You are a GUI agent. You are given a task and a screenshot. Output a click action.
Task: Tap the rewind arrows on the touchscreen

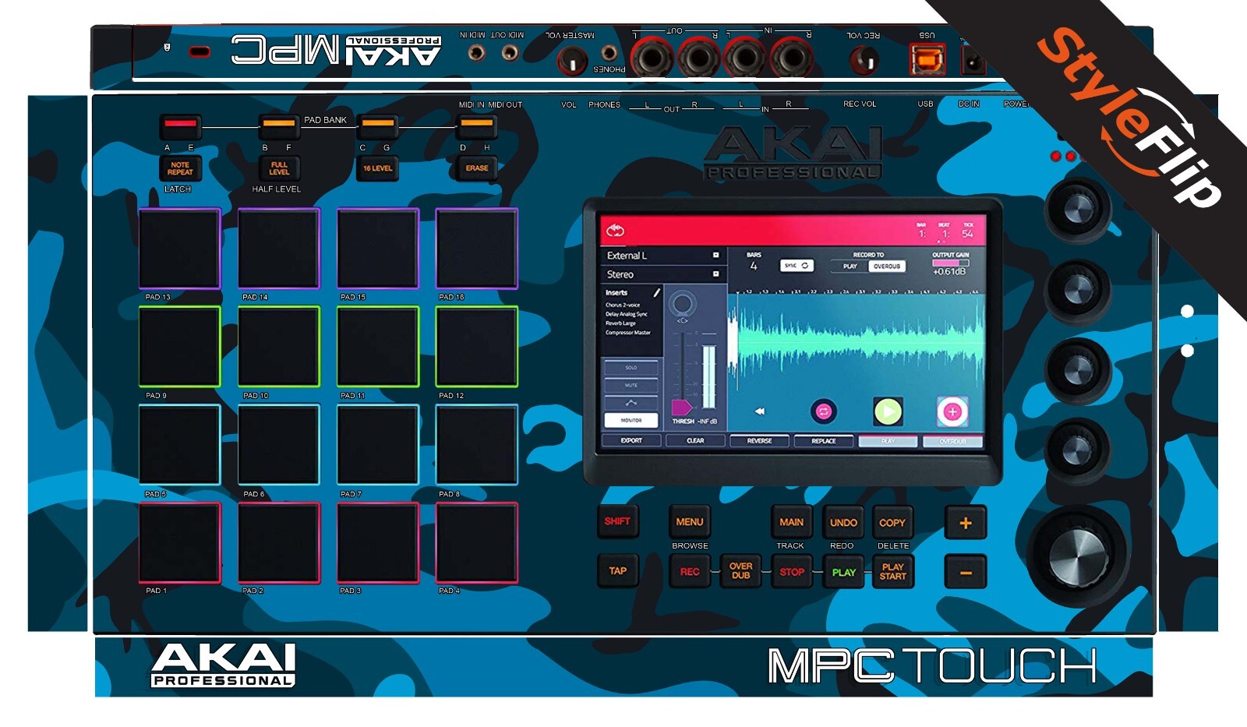click(x=760, y=411)
